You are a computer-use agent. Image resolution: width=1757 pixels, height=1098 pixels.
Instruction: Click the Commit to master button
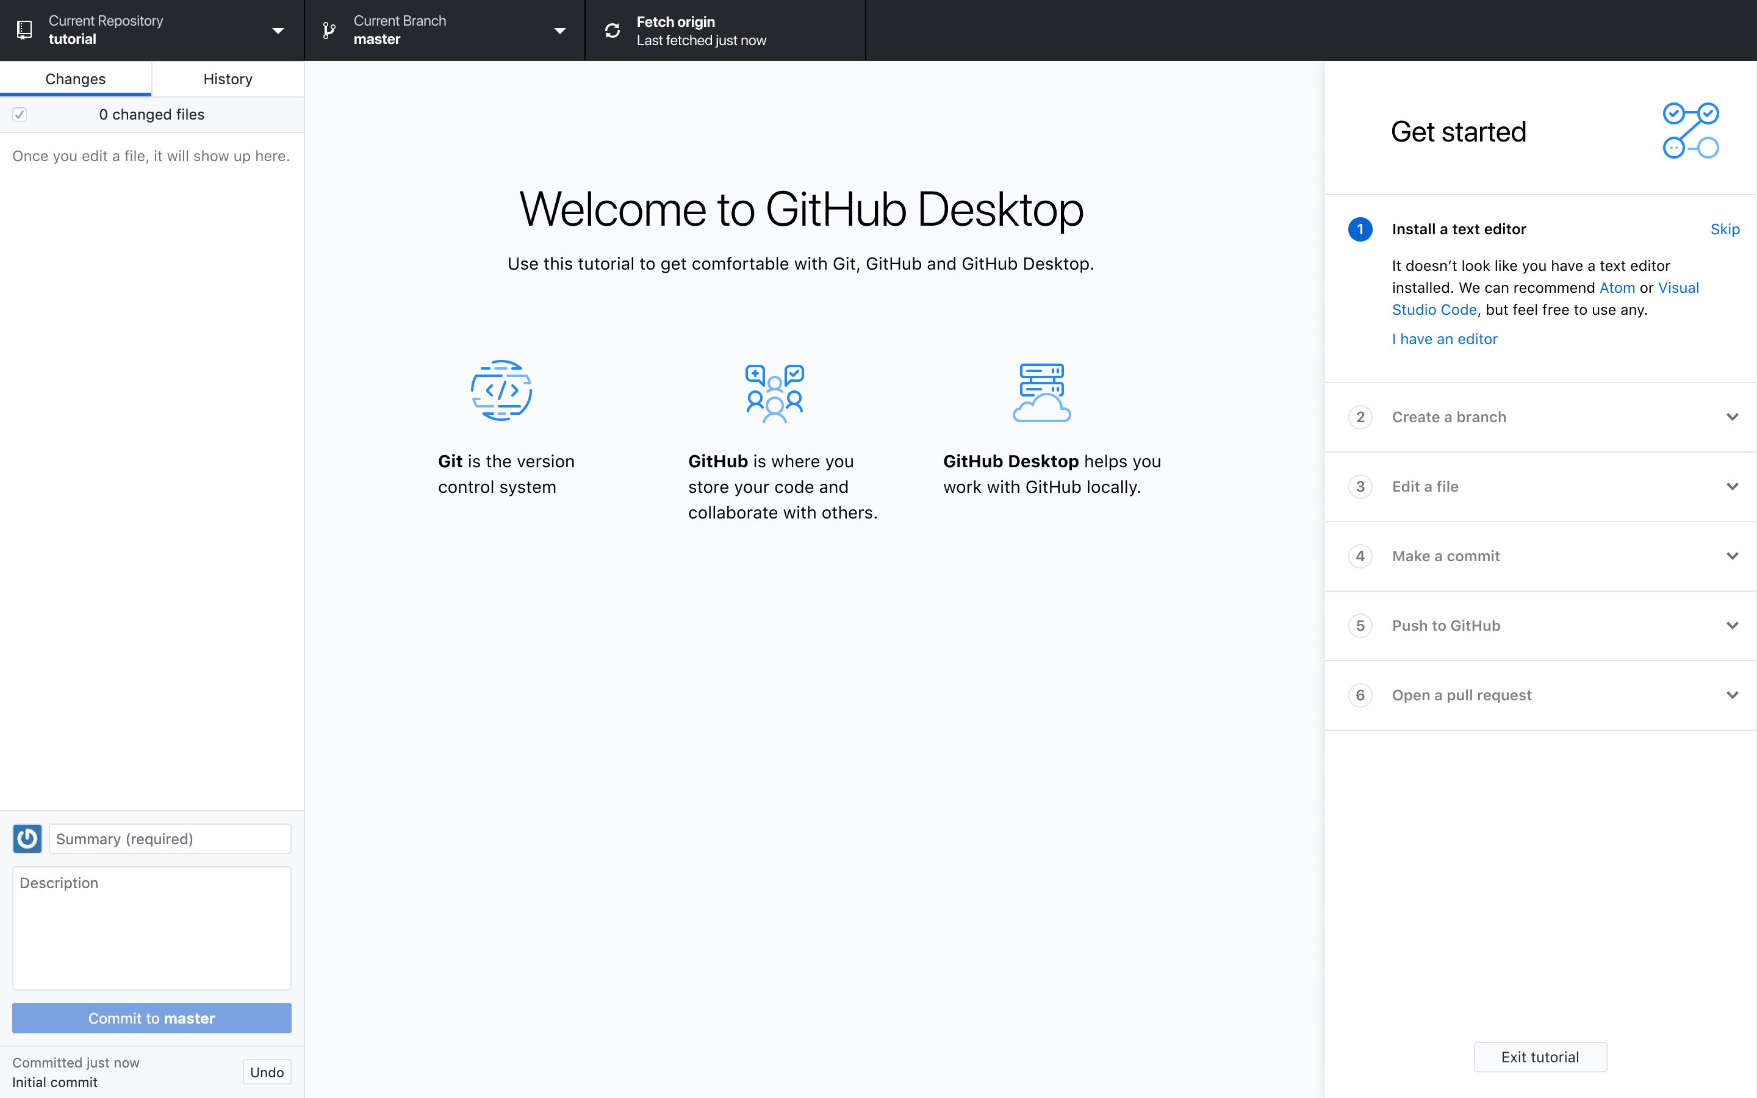coord(151,1017)
